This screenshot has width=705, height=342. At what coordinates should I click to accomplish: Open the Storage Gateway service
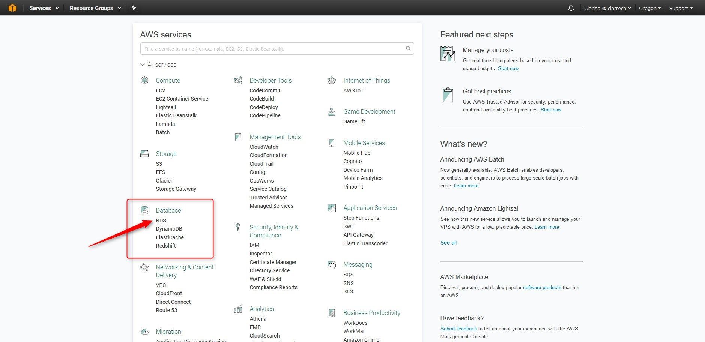point(176,189)
